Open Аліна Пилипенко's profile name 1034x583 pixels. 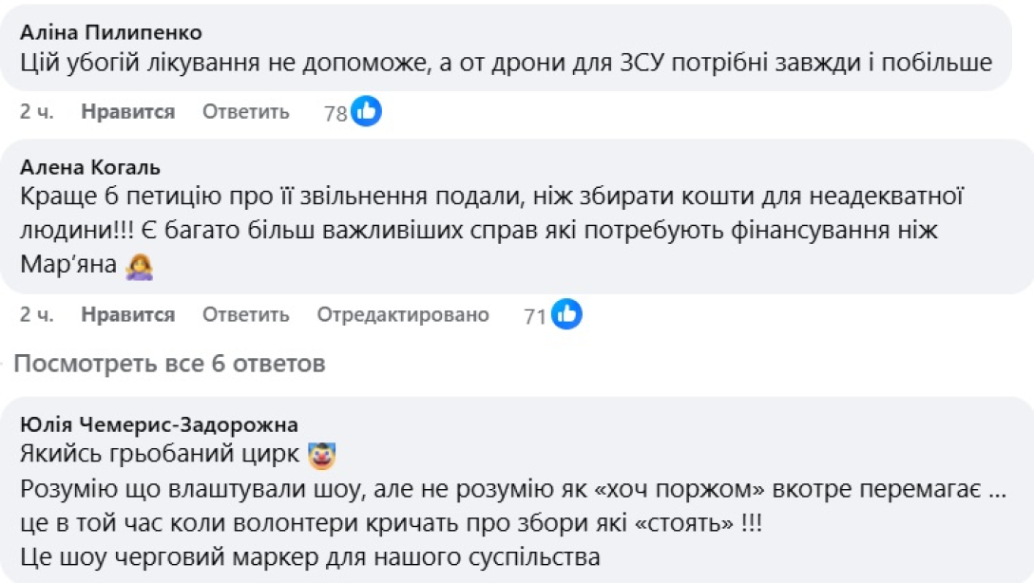point(111,33)
